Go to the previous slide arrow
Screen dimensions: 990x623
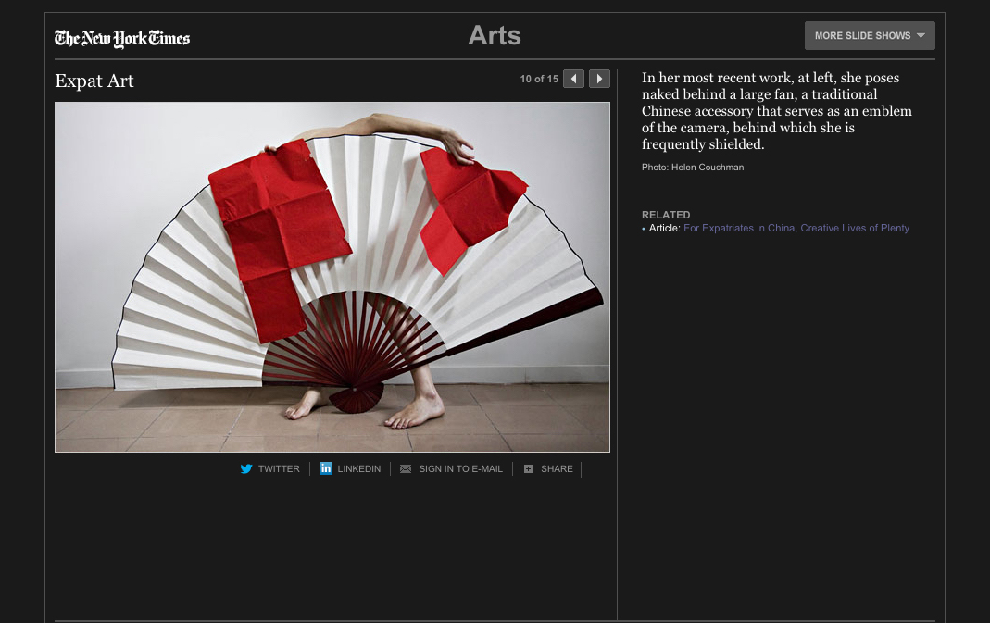pyautogui.click(x=574, y=79)
